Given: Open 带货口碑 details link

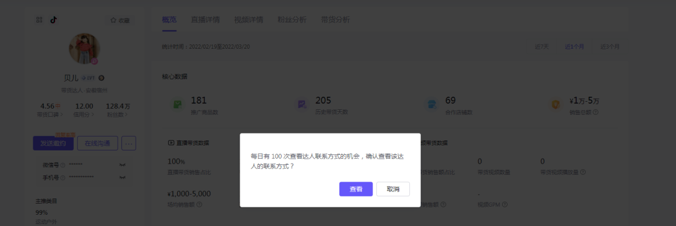Looking at the screenshot, I should click(50, 114).
